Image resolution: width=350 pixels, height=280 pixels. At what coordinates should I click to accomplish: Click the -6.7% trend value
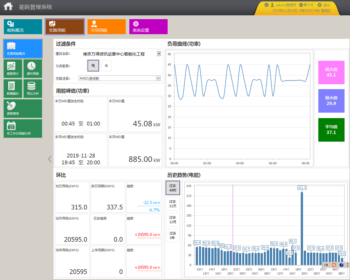[154, 210]
